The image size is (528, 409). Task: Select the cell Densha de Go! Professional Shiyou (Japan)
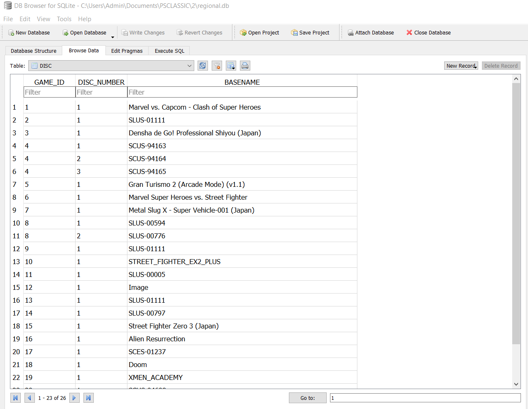242,133
